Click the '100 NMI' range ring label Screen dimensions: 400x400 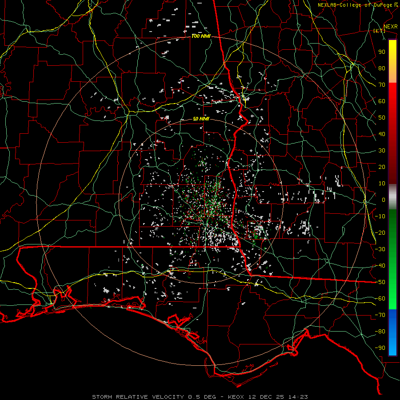tap(201, 36)
